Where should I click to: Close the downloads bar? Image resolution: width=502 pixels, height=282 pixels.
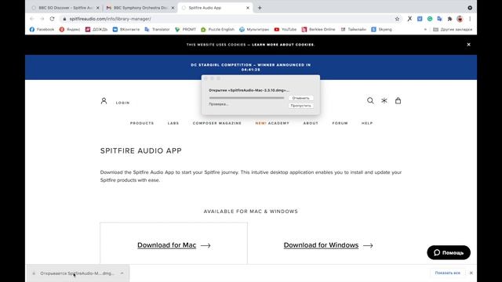coord(471,273)
